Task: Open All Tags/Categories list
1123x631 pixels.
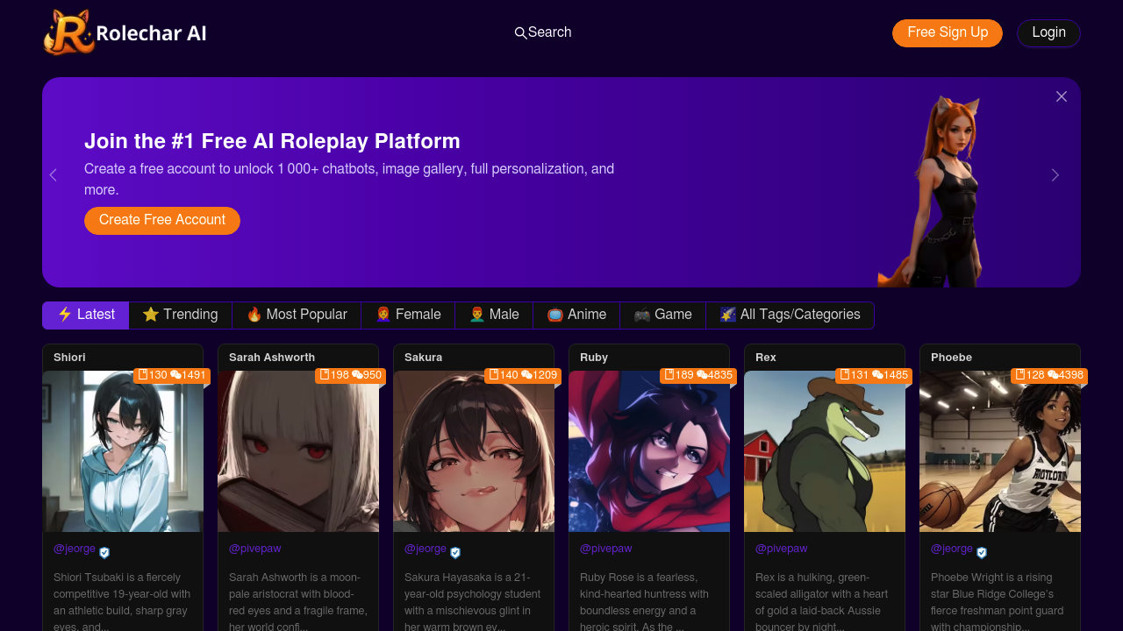Action: (x=790, y=315)
